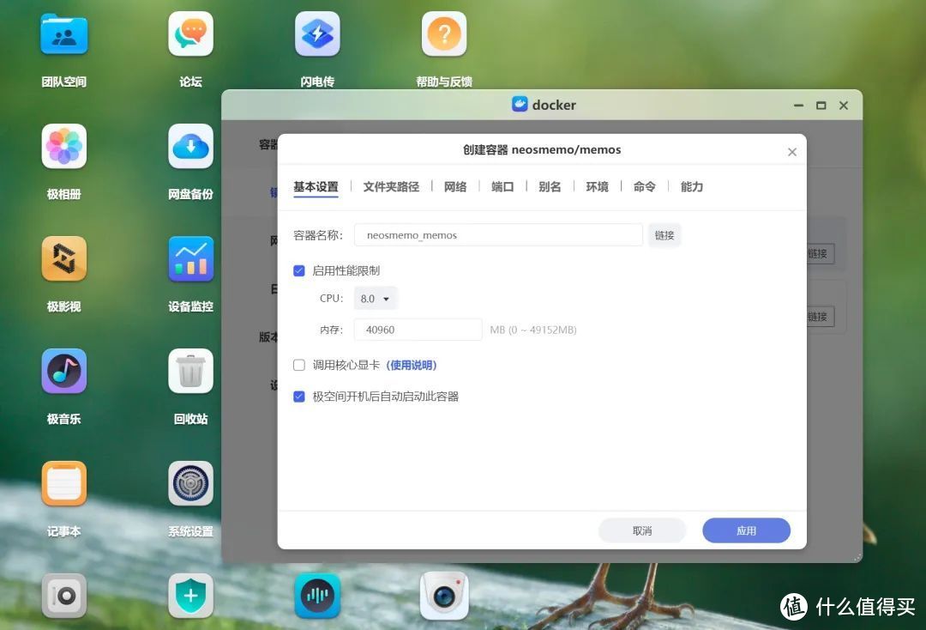Open the CPU limit dropdown
The image size is (926, 630).
click(x=375, y=298)
